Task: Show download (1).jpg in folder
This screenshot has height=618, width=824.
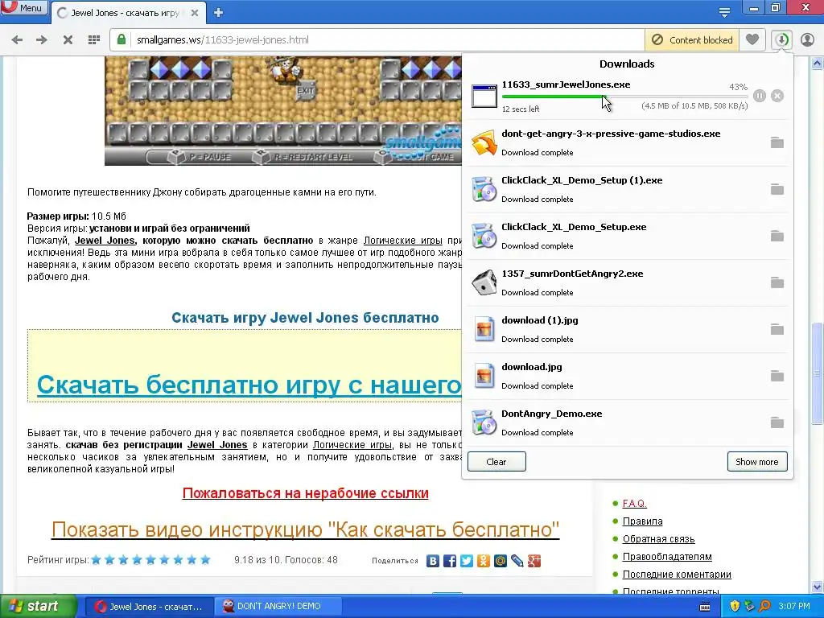Action: point(777,329)
